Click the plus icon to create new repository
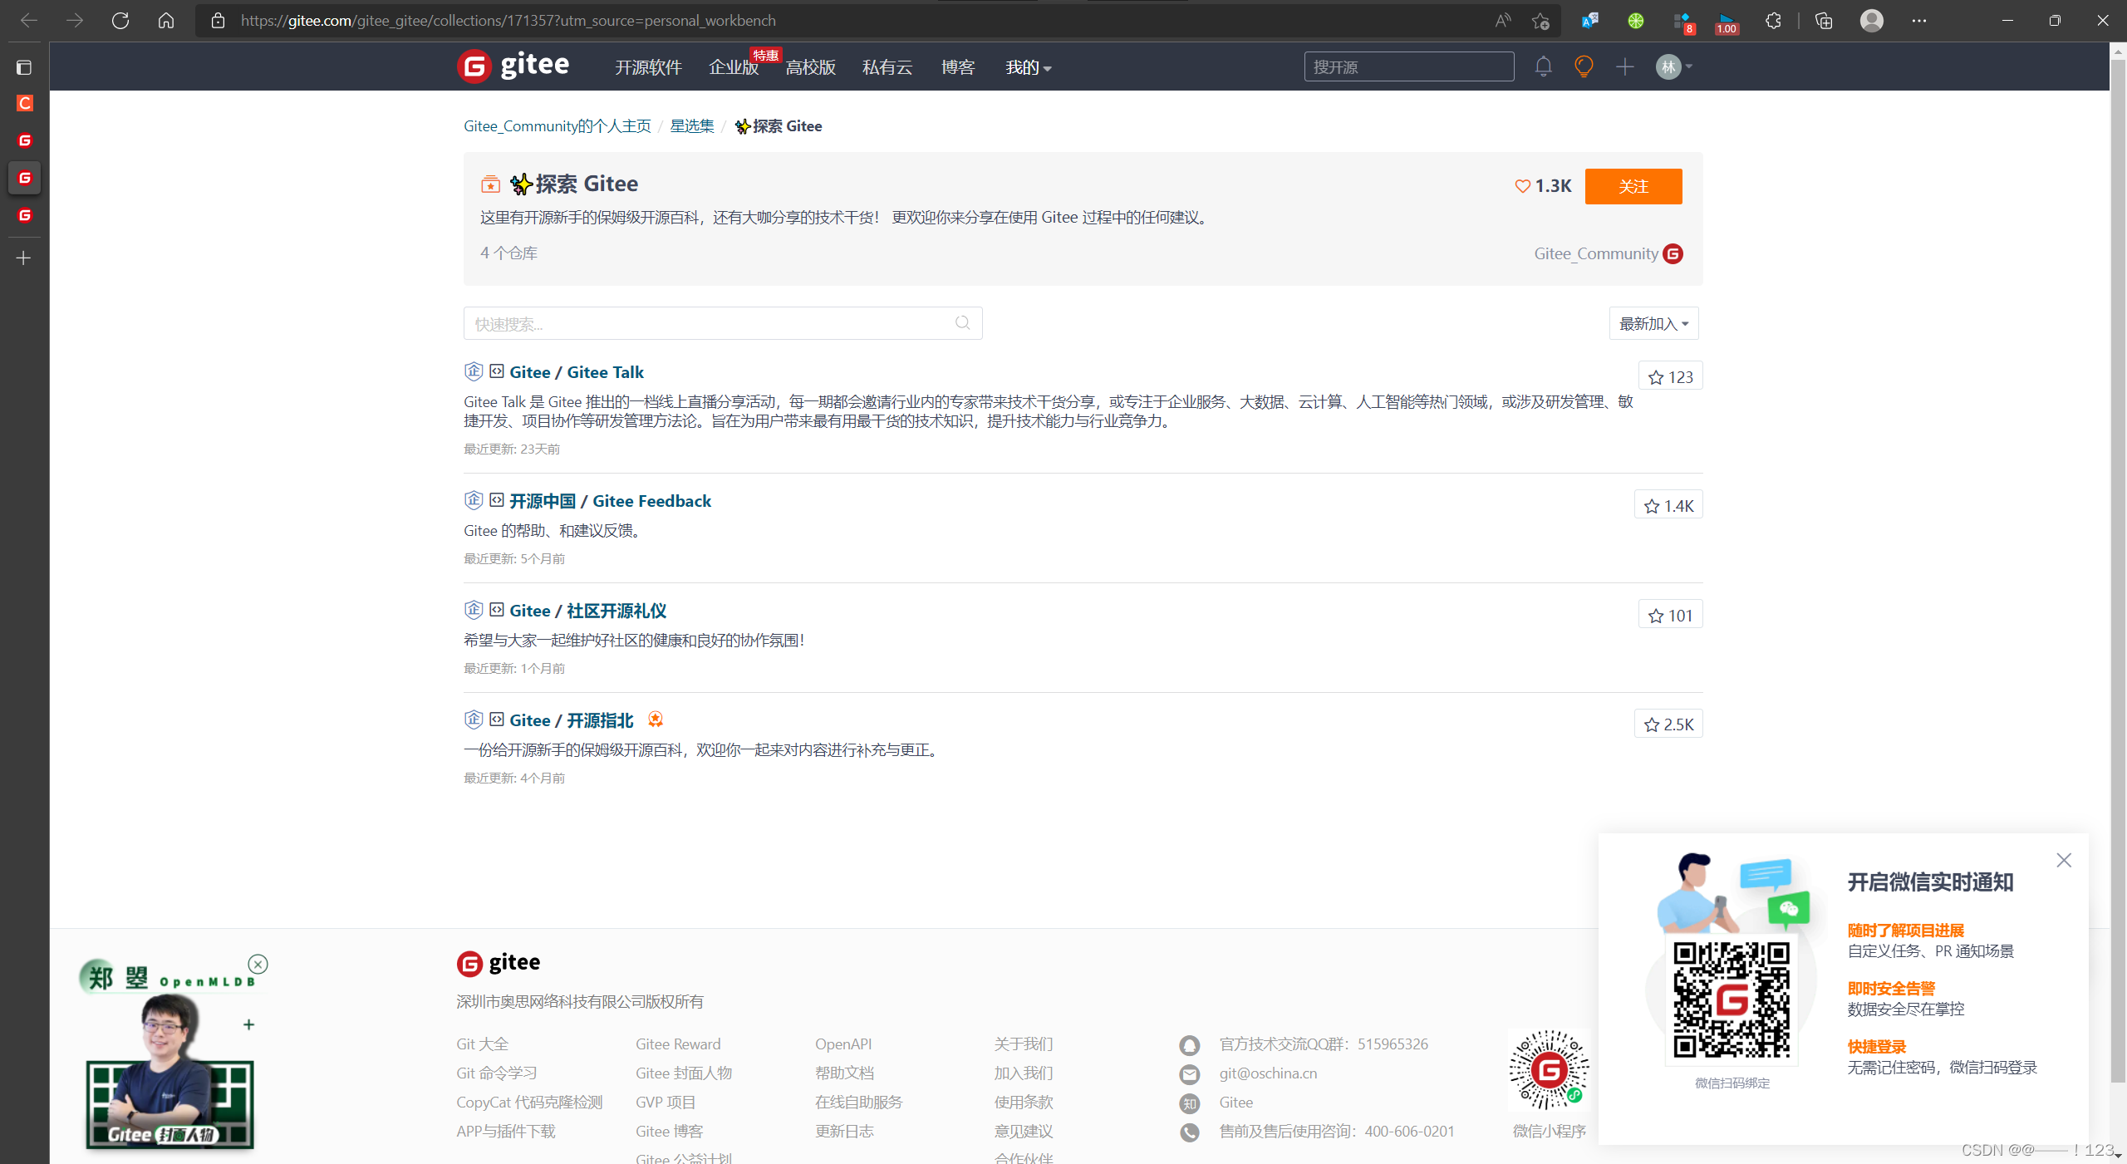2127x1164 pixels. (1625, 66)
